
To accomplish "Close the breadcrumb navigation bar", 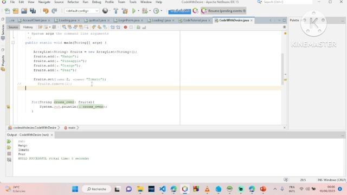I will tap(284, 128).
